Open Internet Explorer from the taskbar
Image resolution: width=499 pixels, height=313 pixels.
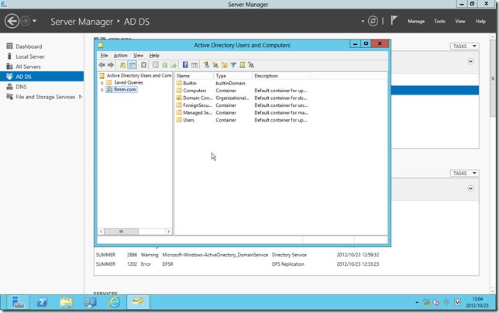pyautogui.click(x=114, y=302)
